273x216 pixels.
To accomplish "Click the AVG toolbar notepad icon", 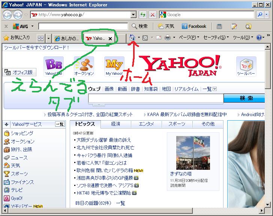I will [x=234, y=26].
